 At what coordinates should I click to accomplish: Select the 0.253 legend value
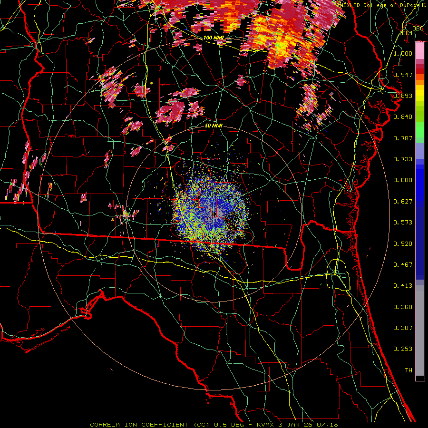click(x=403, y=349)
